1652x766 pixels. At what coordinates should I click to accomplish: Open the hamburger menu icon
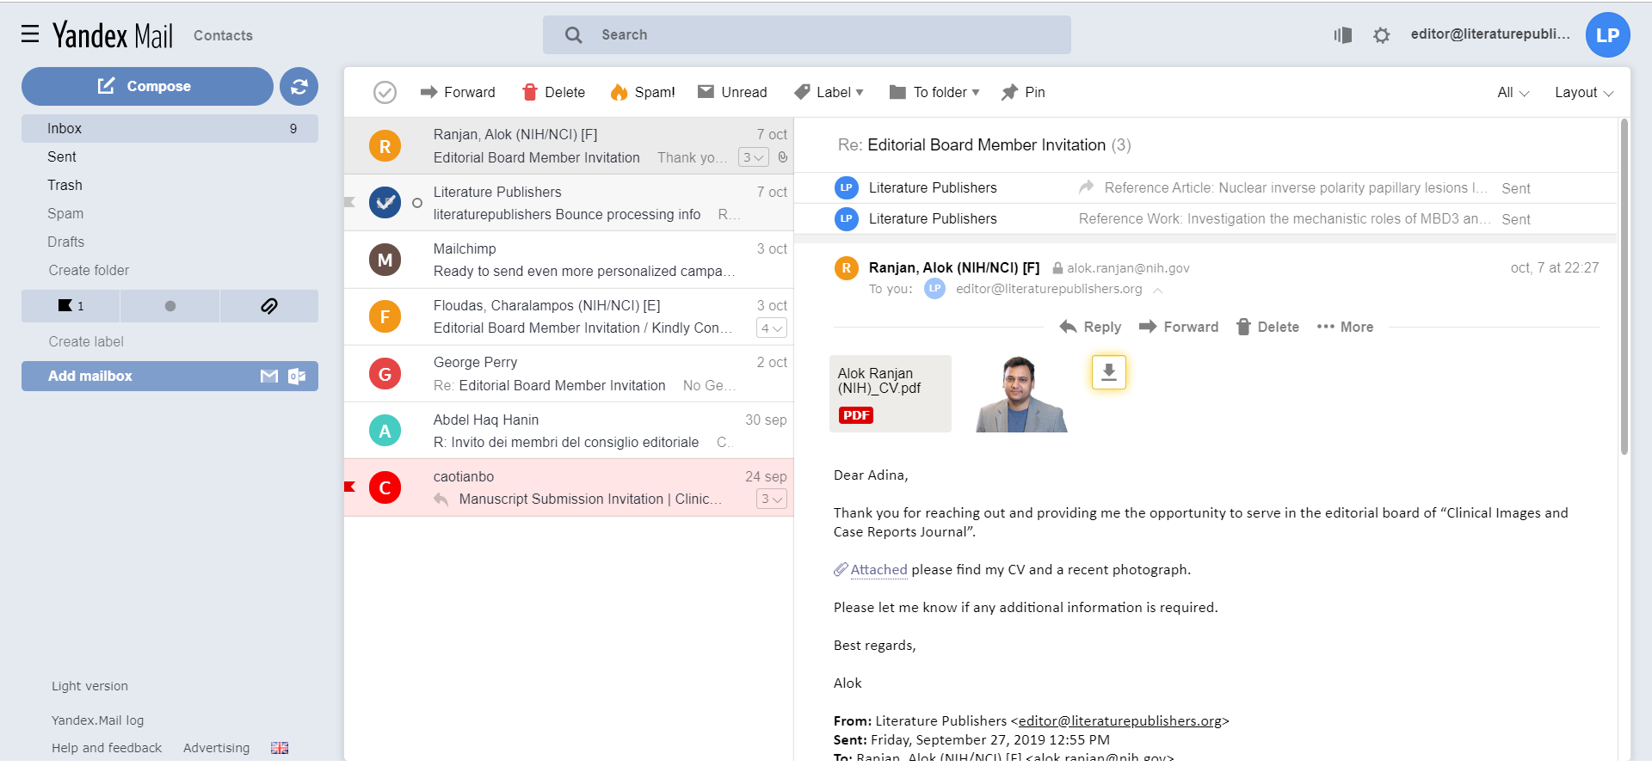30,34
